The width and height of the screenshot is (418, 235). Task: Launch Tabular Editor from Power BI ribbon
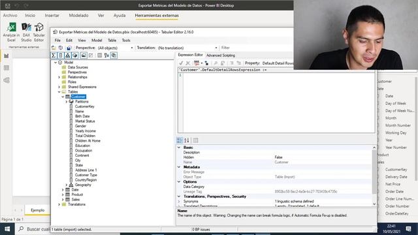(39, 32)
